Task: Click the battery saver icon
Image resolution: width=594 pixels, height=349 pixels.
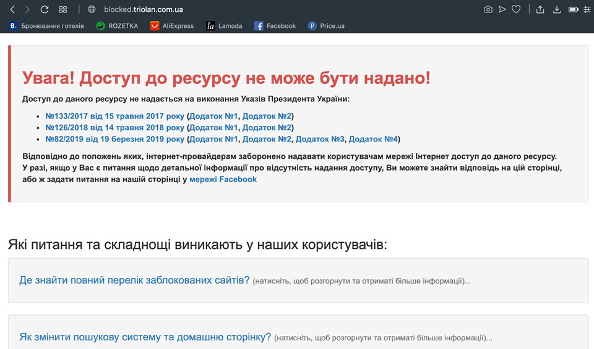Action: 574,9
